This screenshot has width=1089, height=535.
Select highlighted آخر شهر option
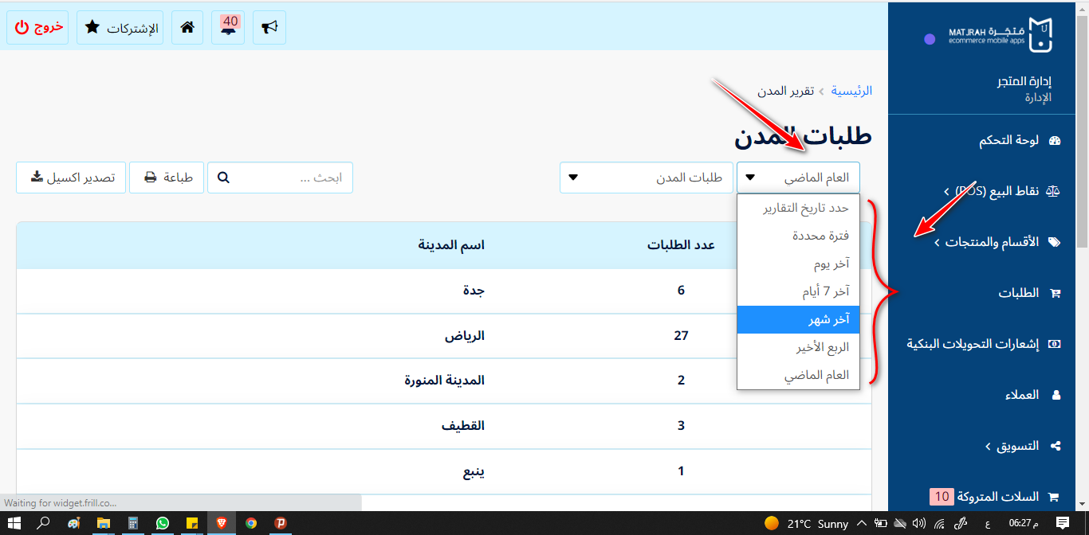[x=799, y=319]
